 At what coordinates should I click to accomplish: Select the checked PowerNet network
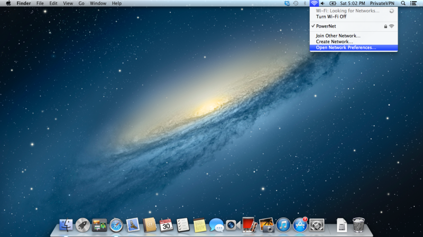pos(326,26)
